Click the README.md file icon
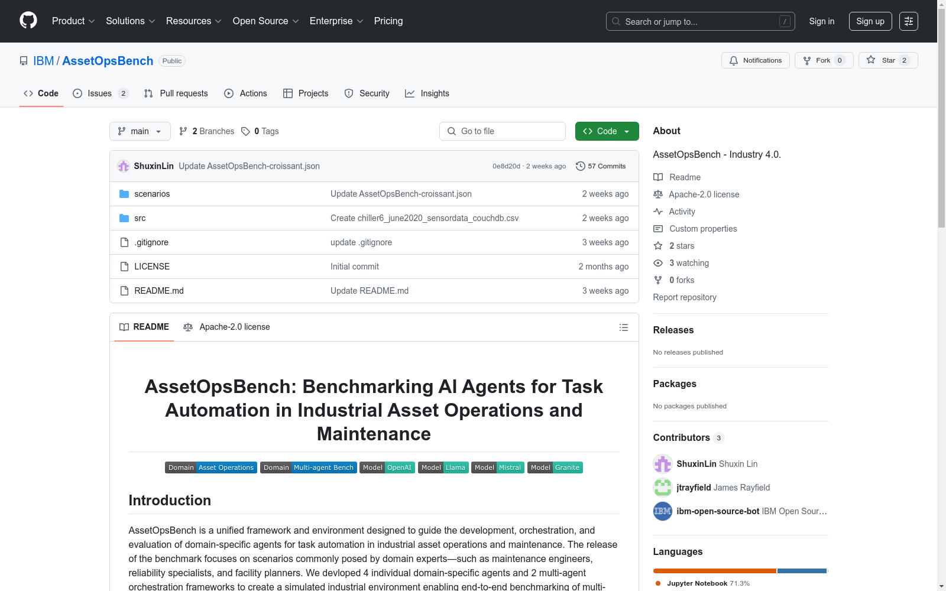Viewport: 946px width, 591px height. [x=124, y=291]
